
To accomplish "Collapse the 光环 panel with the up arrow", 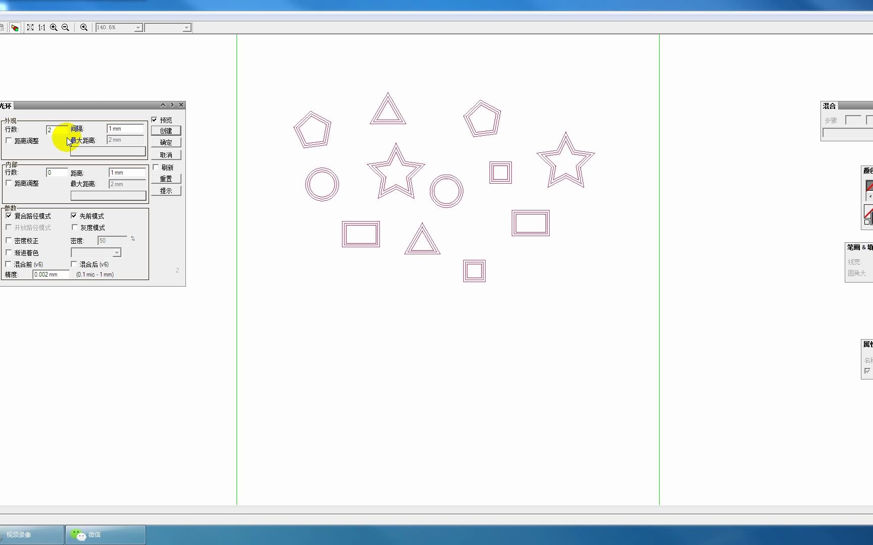I will tap(163, 105).
